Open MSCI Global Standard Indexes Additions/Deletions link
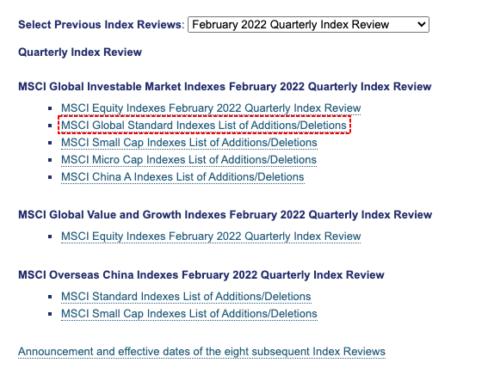This screenshot has width=494, height=375. point(204,126)
